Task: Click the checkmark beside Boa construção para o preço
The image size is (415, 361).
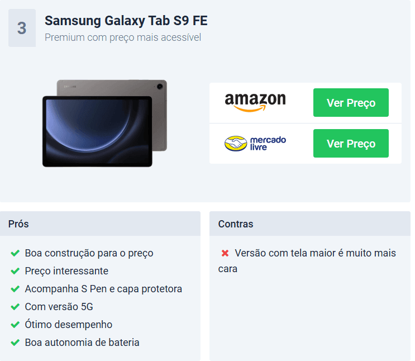Action: coord(15,253)
